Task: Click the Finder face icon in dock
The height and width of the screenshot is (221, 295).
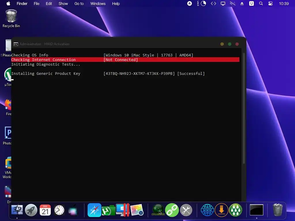Action: (17, 210)
